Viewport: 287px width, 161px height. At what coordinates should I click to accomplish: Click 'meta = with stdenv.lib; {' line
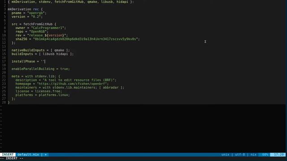(36, 76)
